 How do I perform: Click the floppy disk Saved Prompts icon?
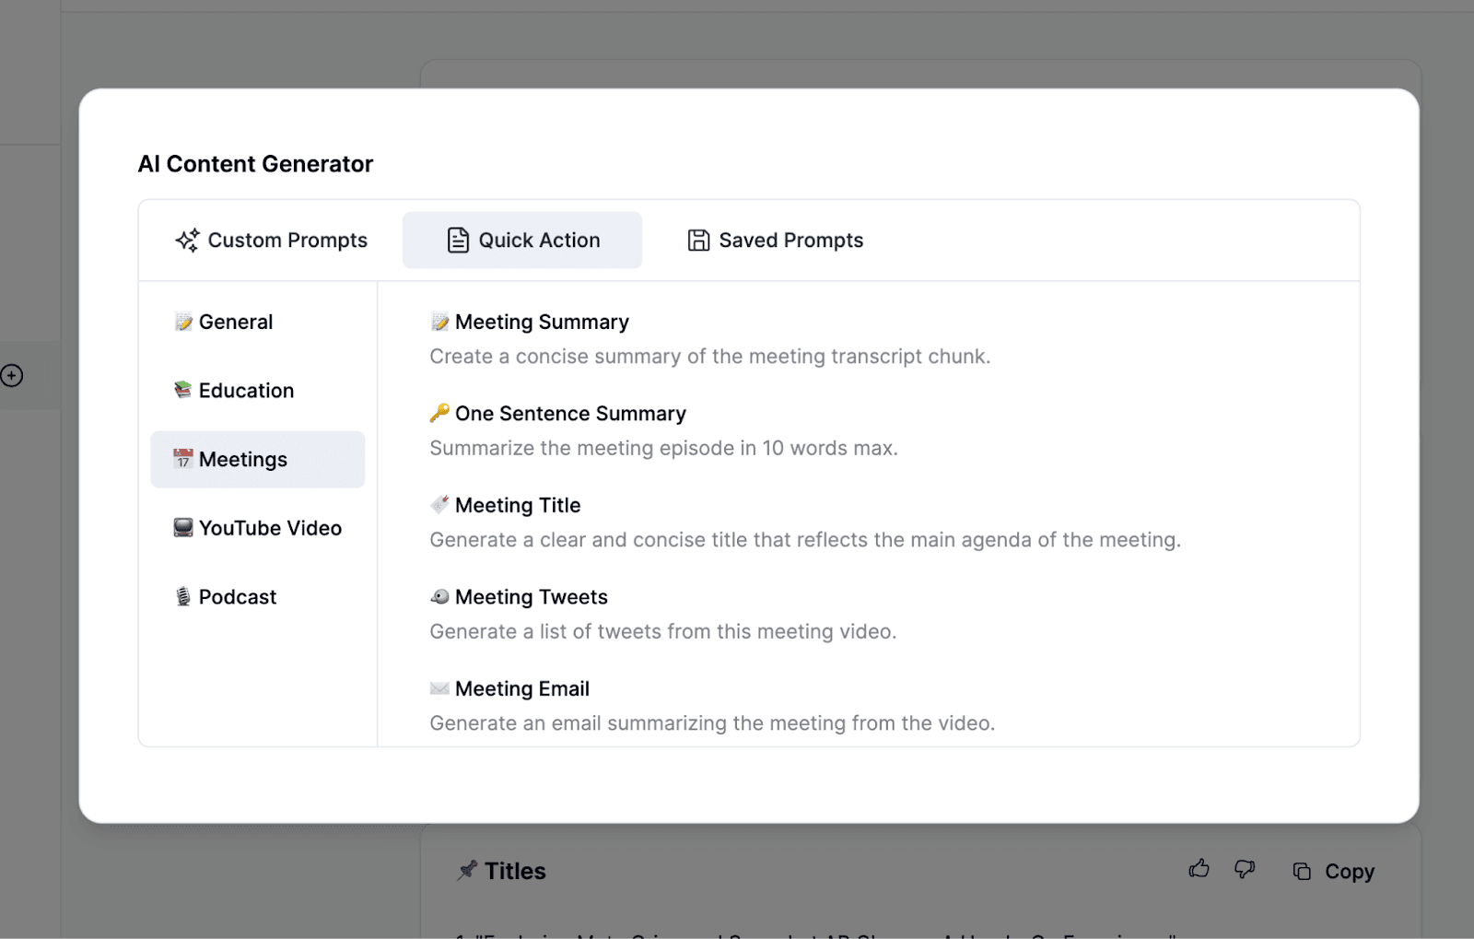coord(699,241)
